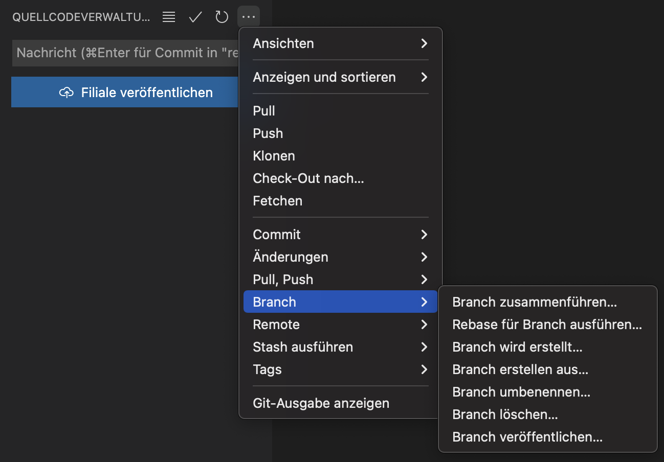664x462 pixels.
Task: Select Push from the menu
Action: click(267, 133)
